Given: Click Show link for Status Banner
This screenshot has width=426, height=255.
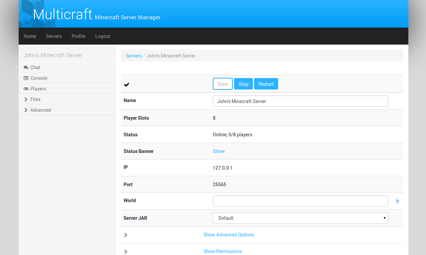Looking at the screenshot, I should (219, 151).
